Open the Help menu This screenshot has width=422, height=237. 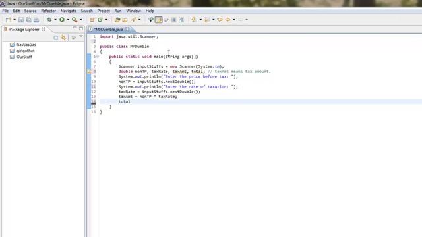pyautogui.click(x=150, y=11)
